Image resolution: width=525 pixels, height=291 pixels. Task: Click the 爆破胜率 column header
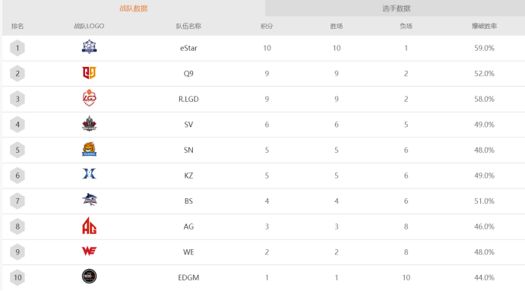pos(484,26)
